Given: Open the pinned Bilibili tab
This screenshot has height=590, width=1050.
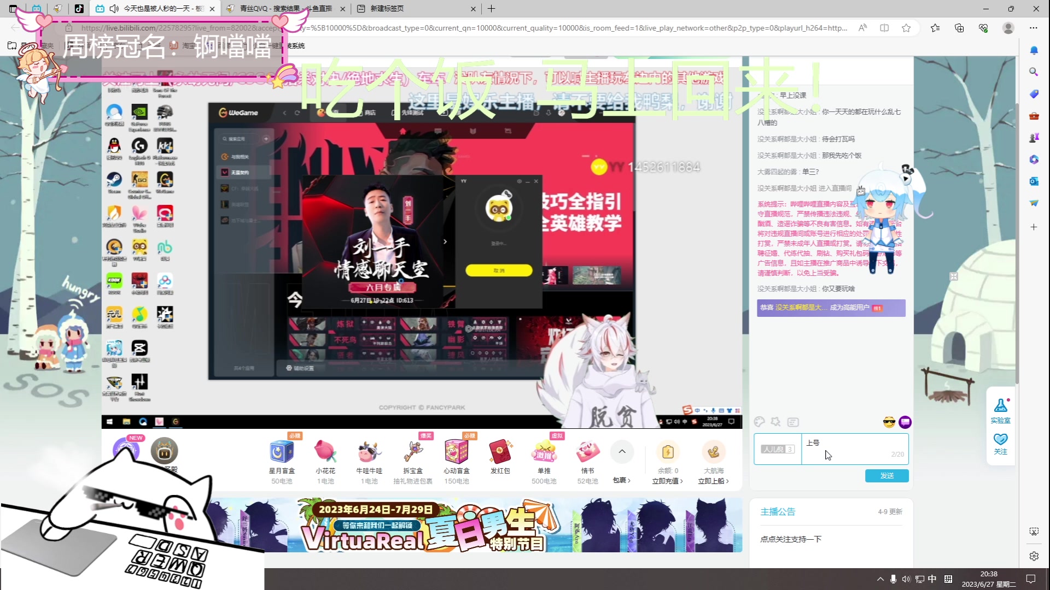Looking at the screenshot, I should tap(36, 9).
